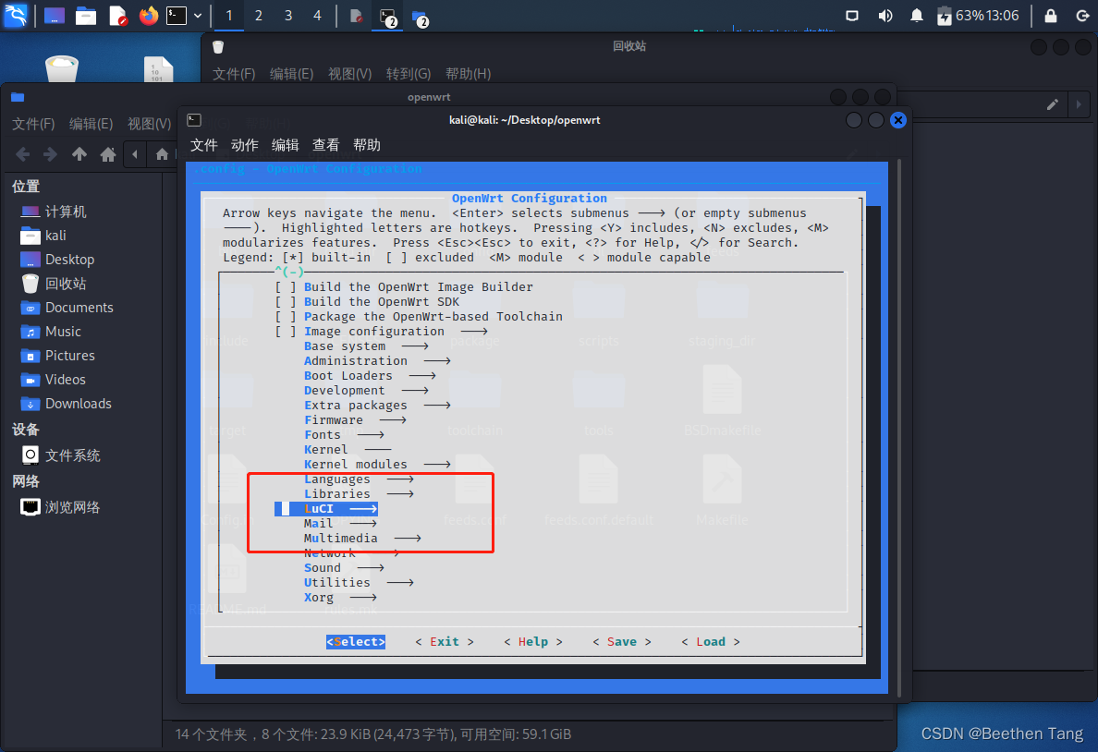Open the text editor launcher in panel
The height and width of the screenshot is (752, 1098).
(118, 16)
